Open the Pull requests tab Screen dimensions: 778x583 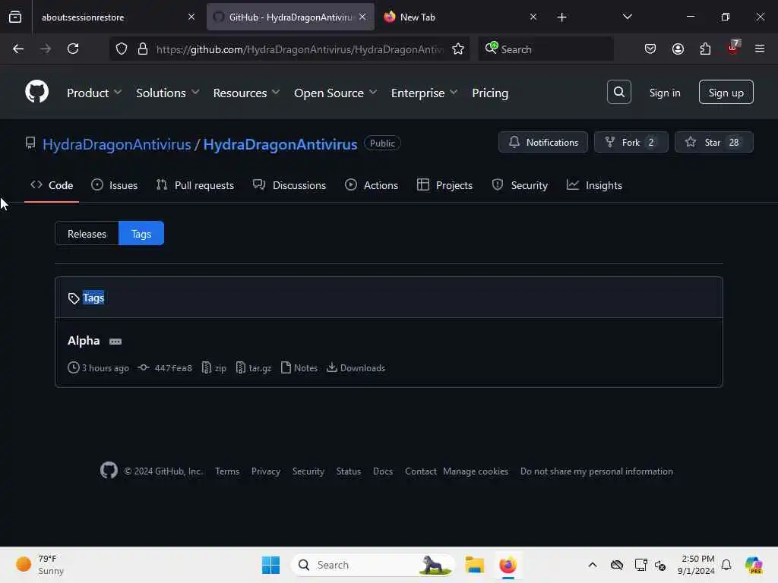pos(195,185)
